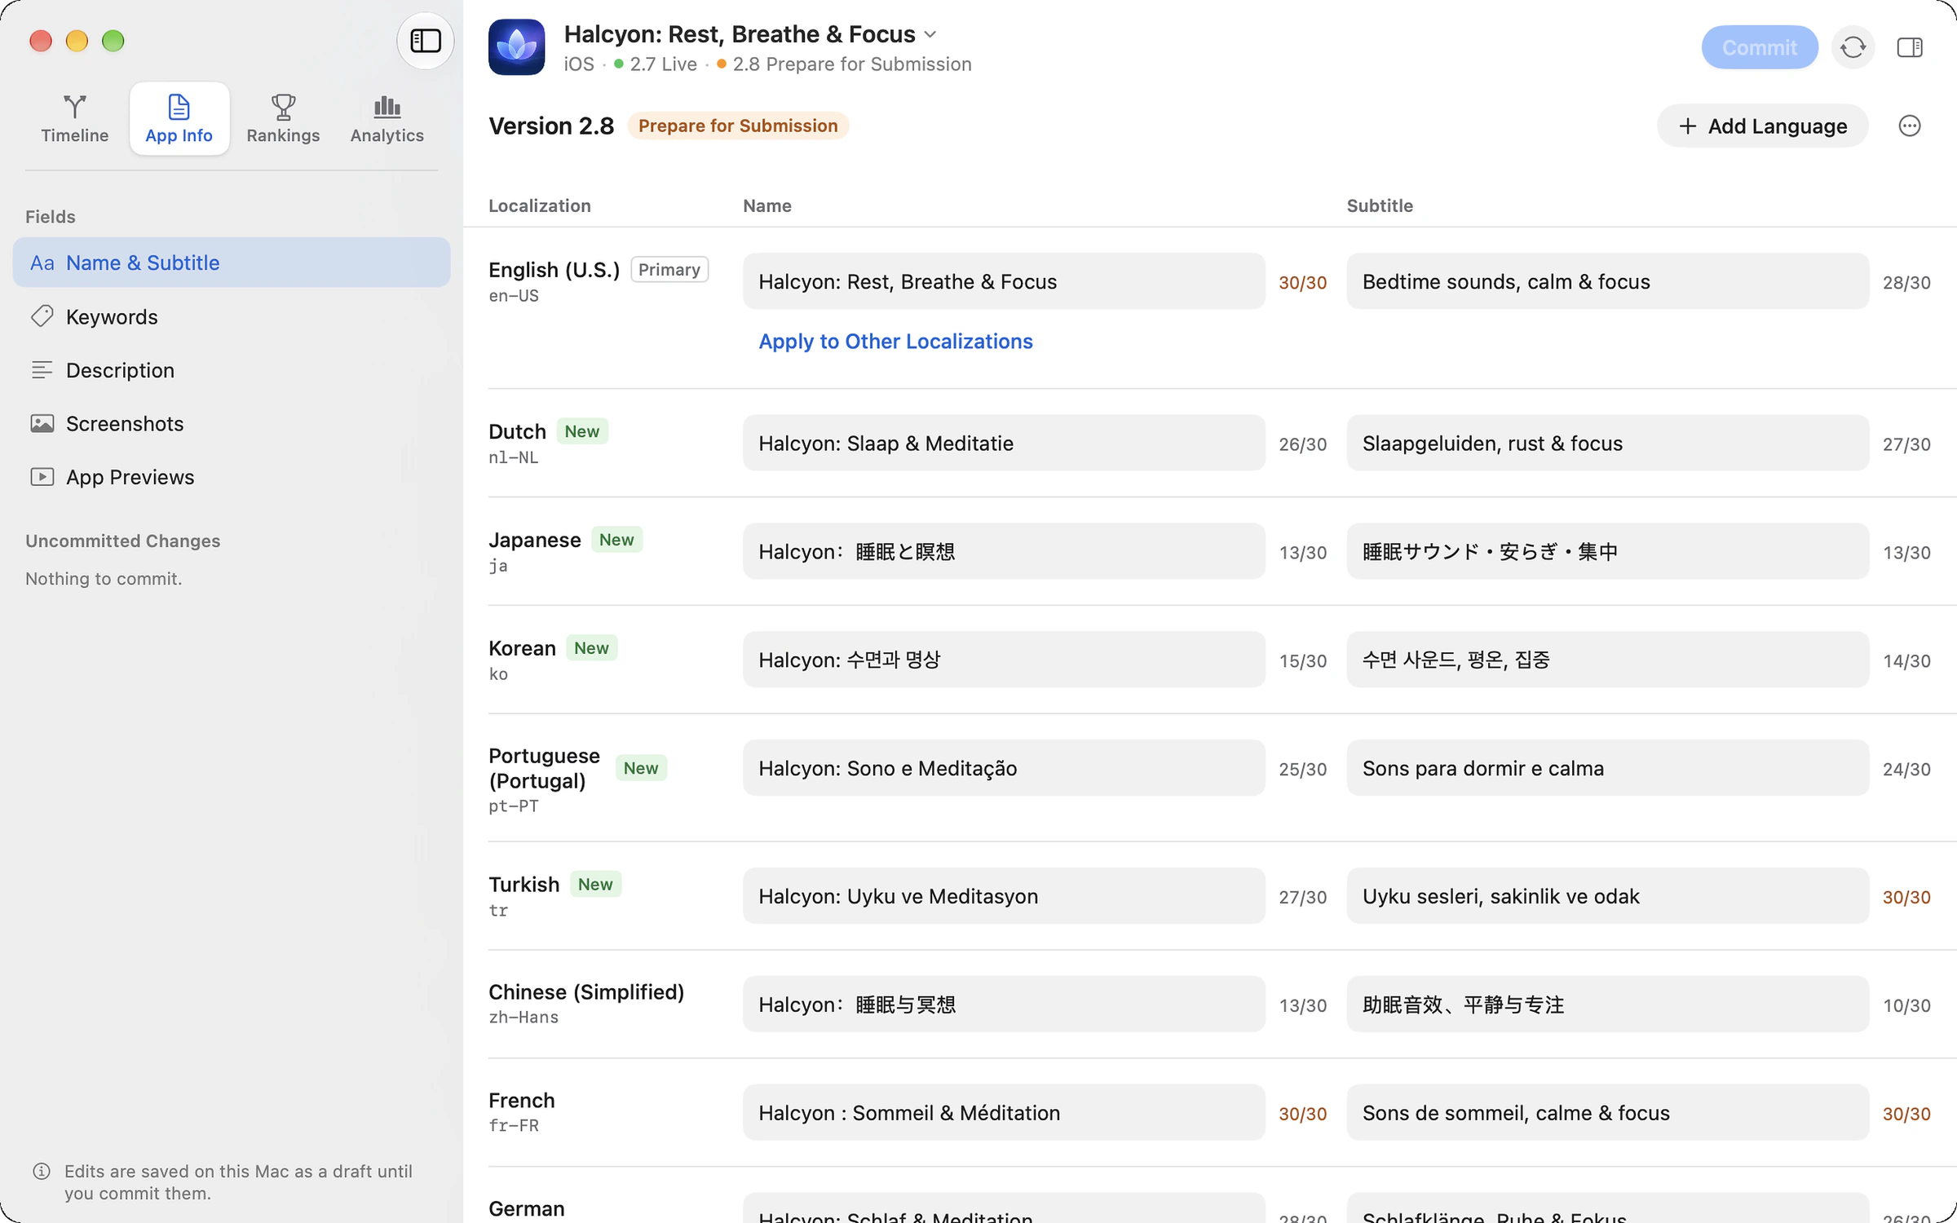
Task: Click the Commit button
Action: [x=1760, y=47]
